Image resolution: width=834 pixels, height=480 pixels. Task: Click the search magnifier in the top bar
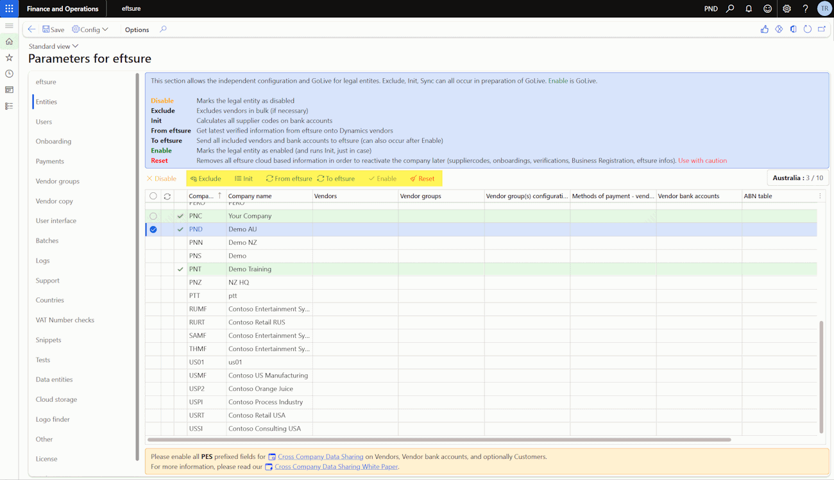pos(730,9)
